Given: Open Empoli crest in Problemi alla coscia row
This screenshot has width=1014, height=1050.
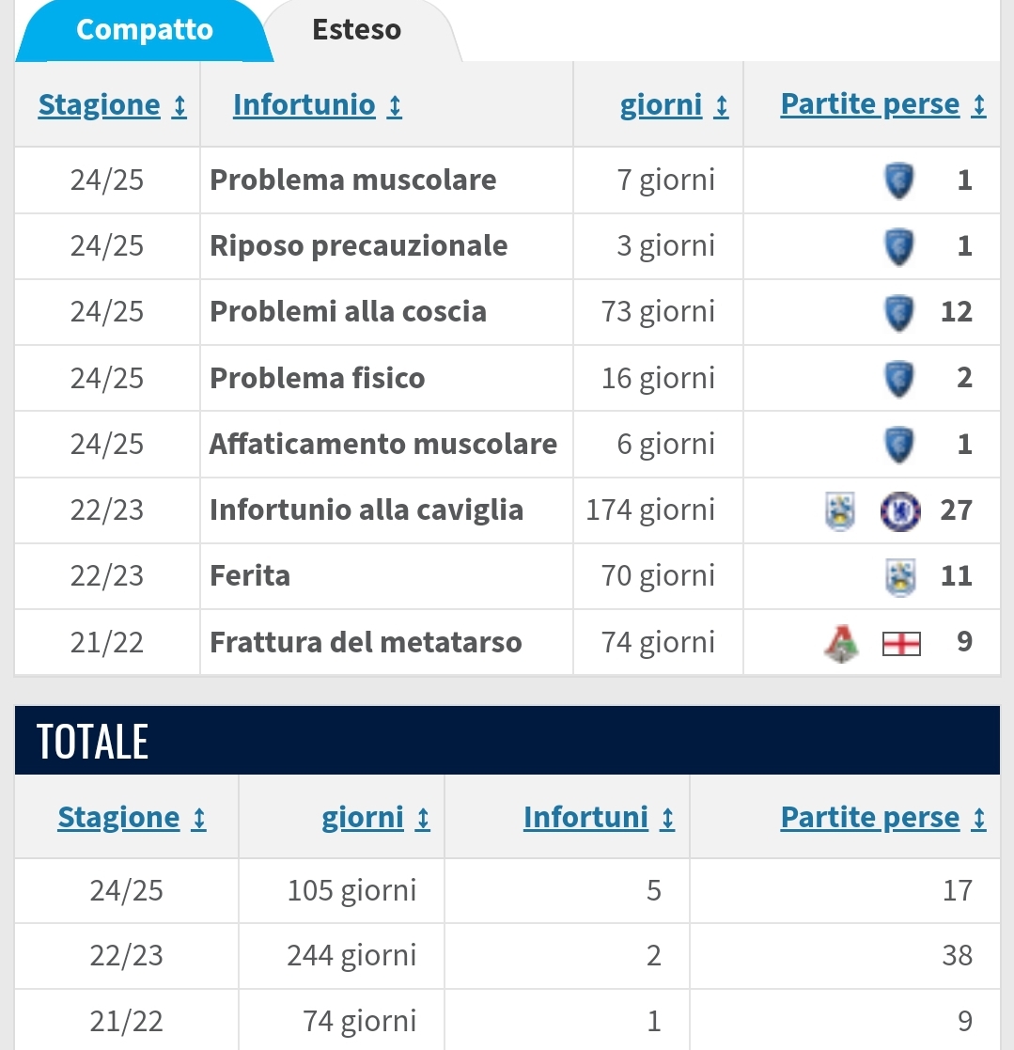Looking at the screenshot, I should 899,312.
